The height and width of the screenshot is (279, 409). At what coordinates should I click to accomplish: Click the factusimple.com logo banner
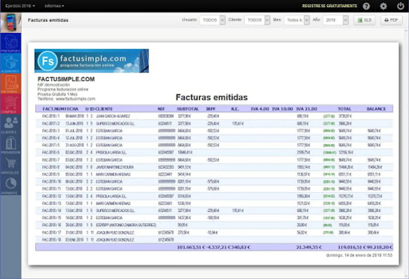click(x=92, y=61)
